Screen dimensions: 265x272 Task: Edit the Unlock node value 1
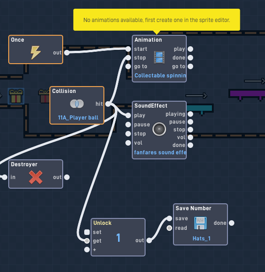118,238
